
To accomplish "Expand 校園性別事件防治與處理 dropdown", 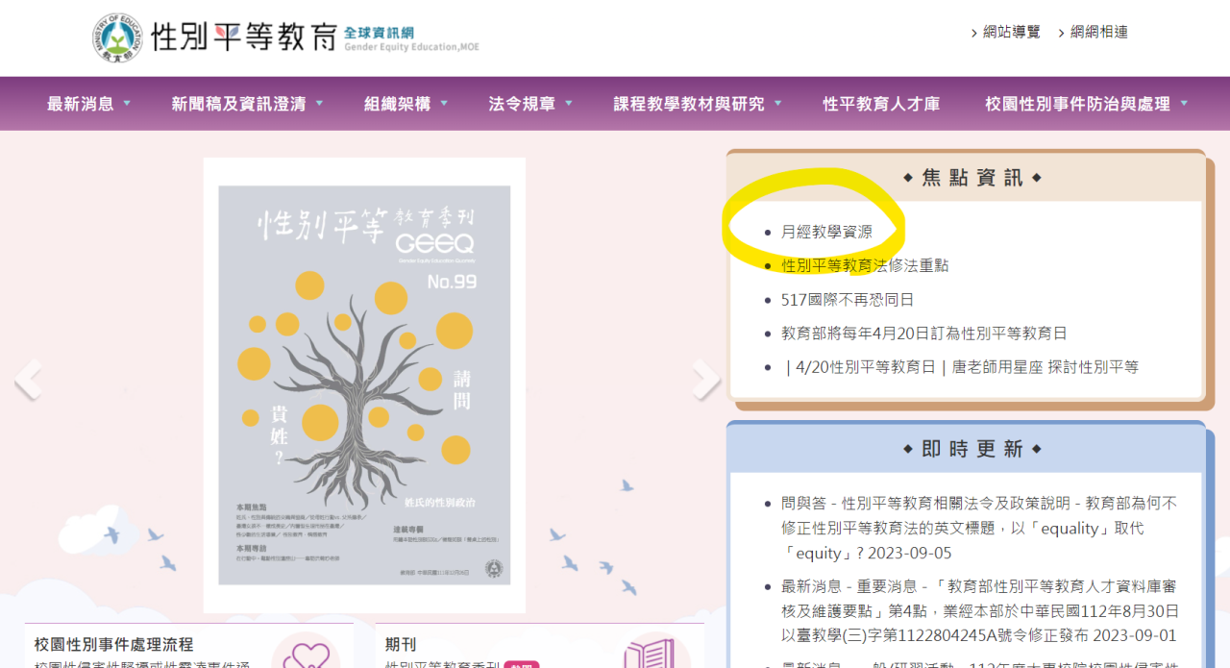I will (x=1087, y=104).
